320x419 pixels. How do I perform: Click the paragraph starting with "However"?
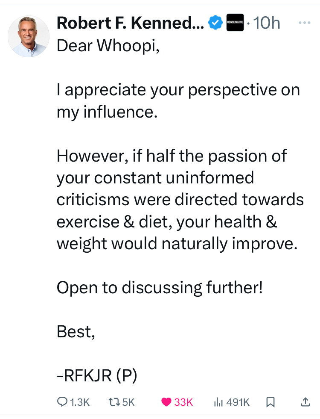click(x=179, y=200)
